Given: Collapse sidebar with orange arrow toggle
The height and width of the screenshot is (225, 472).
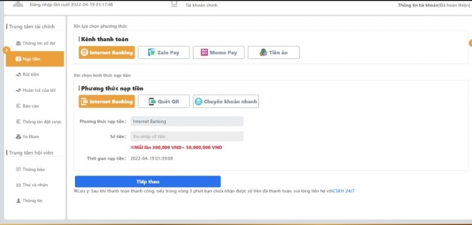Looking at the screenshot, I should pos(6,50).
